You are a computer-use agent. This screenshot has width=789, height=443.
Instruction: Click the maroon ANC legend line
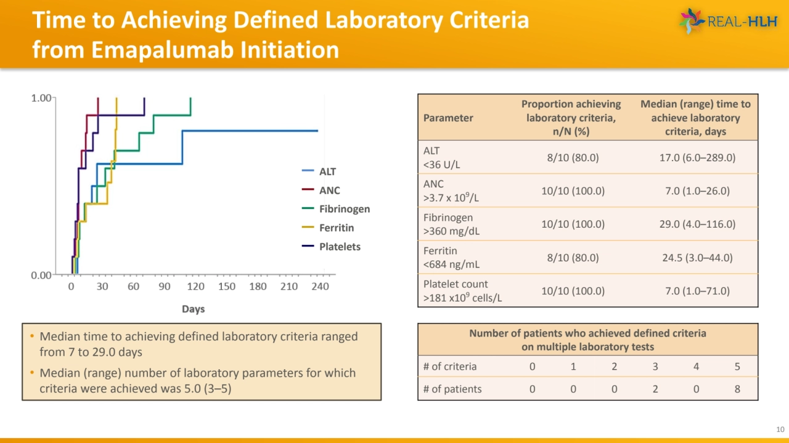309,190
